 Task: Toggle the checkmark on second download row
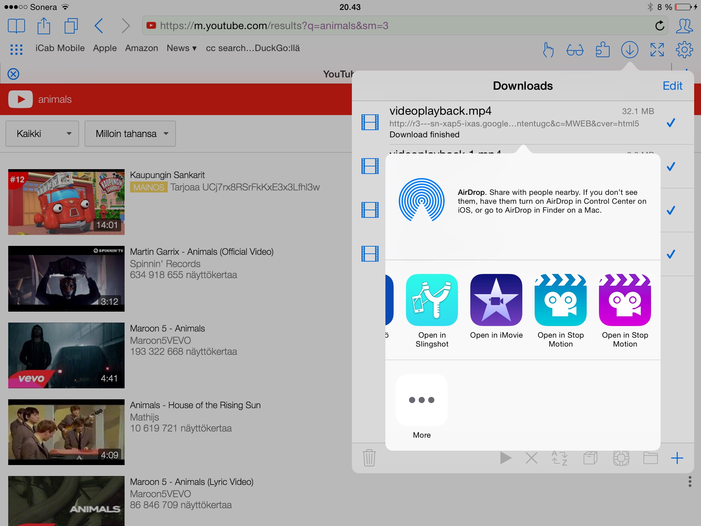(671, 166)
